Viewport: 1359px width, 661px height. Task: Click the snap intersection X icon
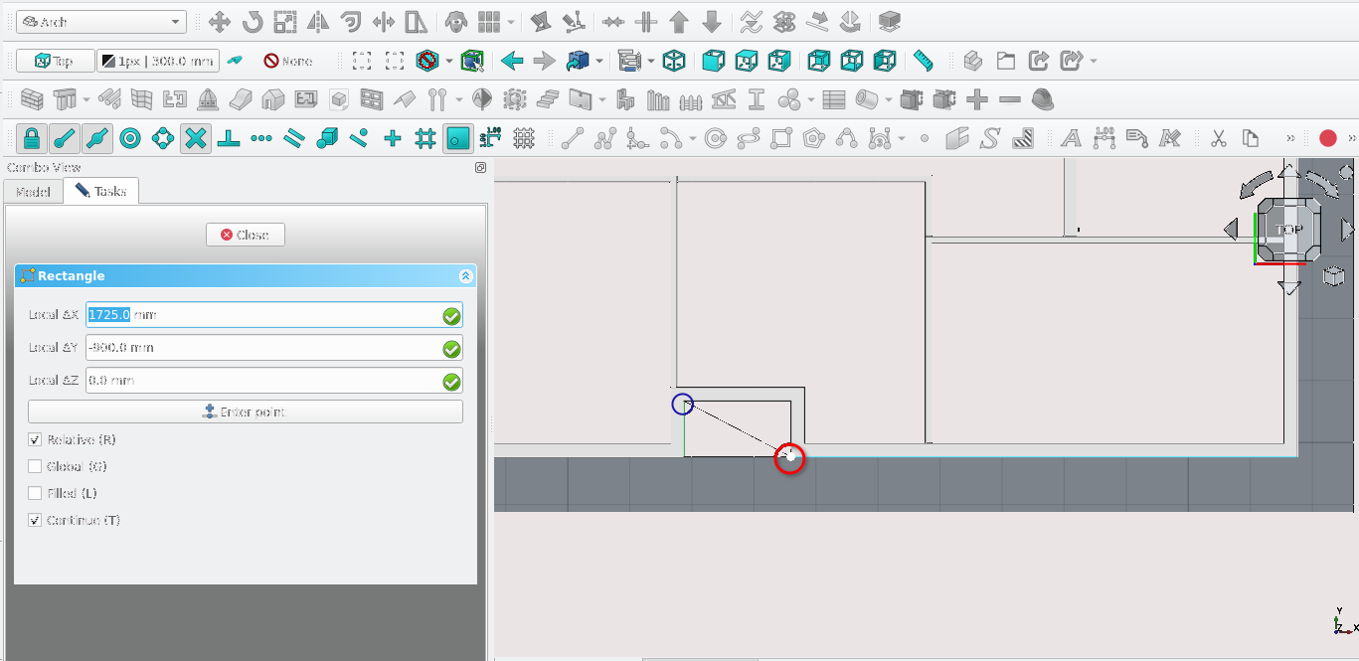tap(196, 138)
